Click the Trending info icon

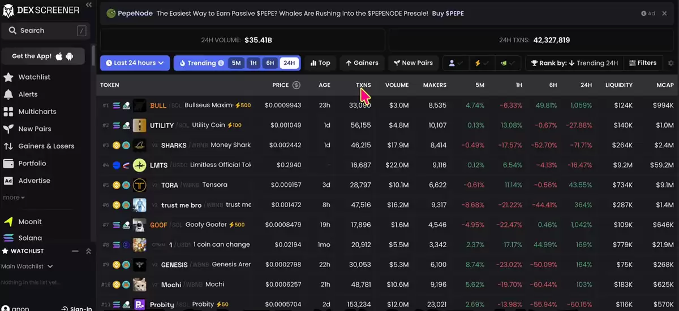tap(221, 63)
